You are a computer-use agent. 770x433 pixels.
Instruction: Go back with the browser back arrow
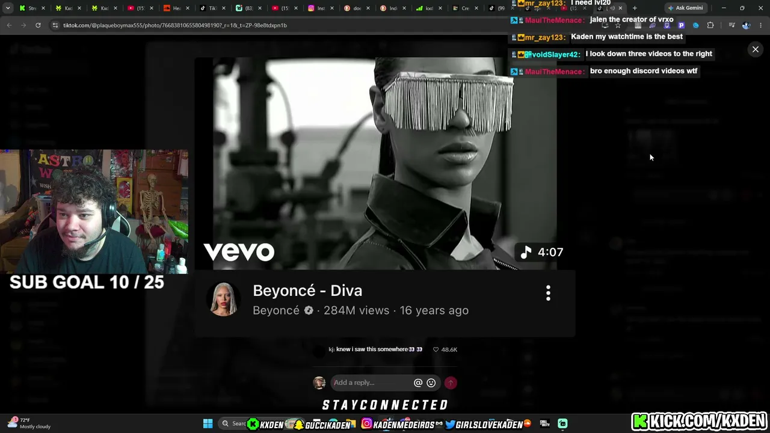tap(9, 25)
